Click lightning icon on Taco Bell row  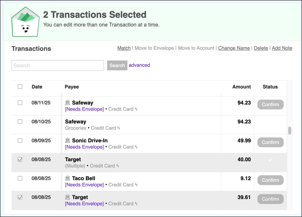click(136, 185)
